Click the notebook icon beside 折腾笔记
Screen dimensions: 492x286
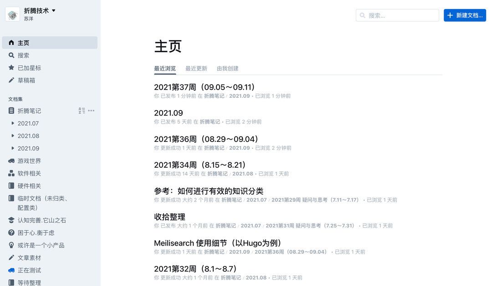(x=12, y=110)
